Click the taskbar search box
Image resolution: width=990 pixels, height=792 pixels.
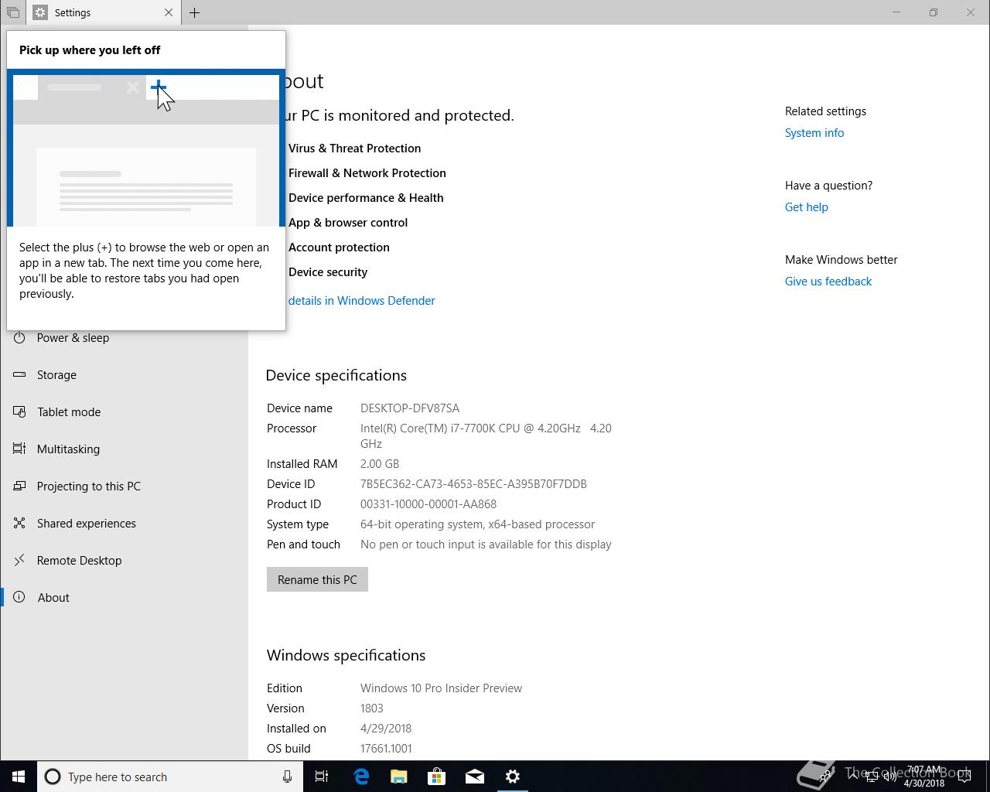tap(169, 777)
